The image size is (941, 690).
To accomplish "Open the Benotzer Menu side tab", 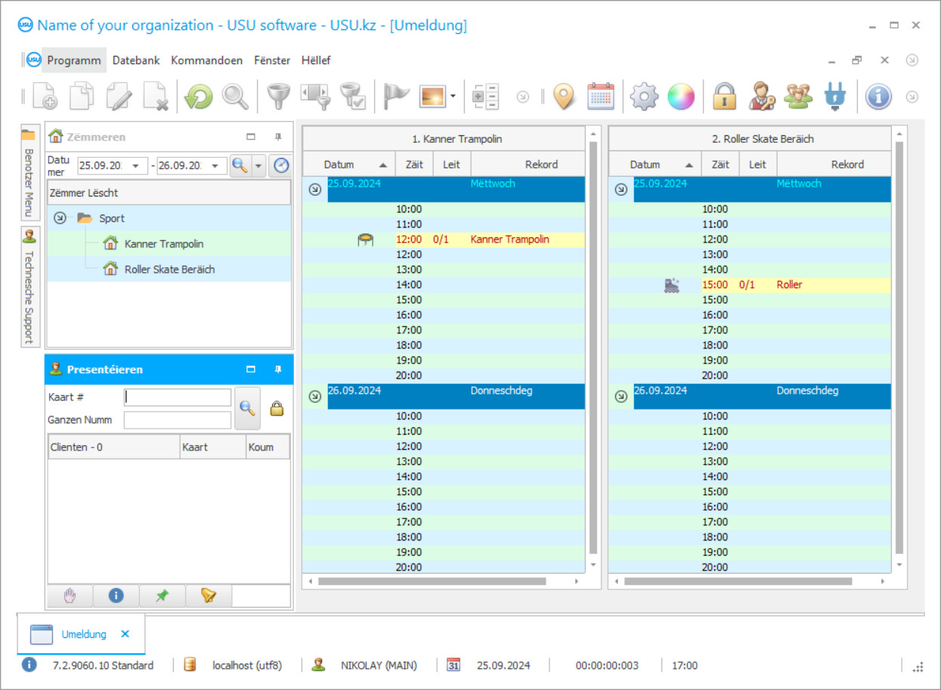I will [x=29, y=173].
